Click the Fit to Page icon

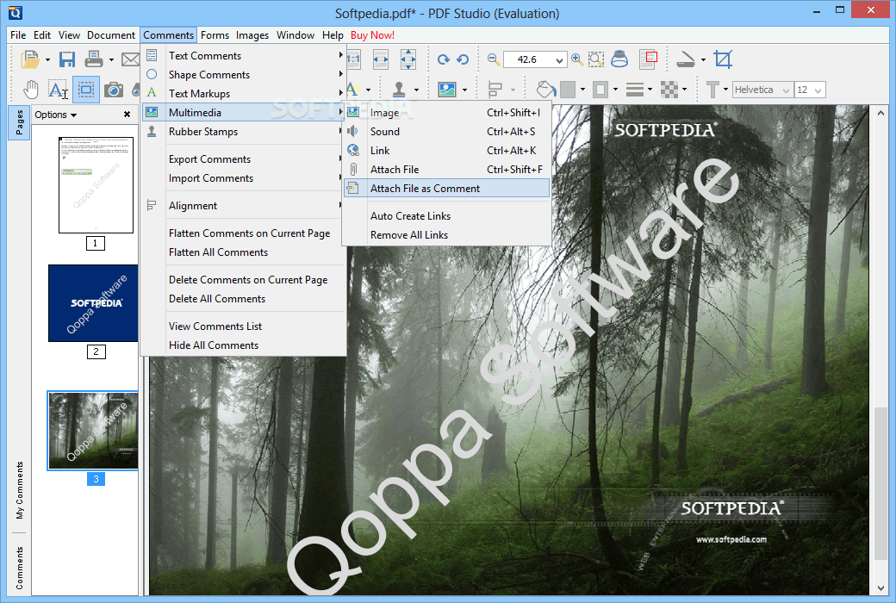(408, 59)
